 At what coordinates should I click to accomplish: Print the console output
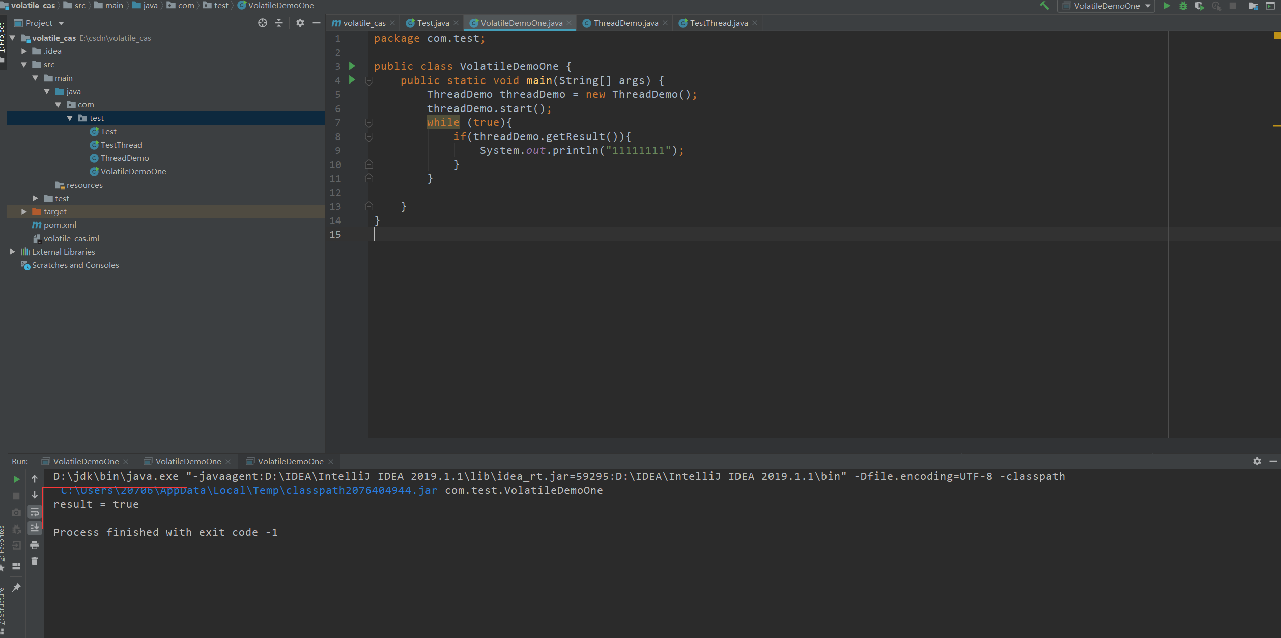[x=35, y=545]
